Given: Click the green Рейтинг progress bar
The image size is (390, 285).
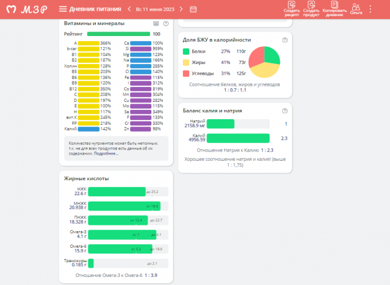Looking at the screenshot, I should click(x=114, y=34).
